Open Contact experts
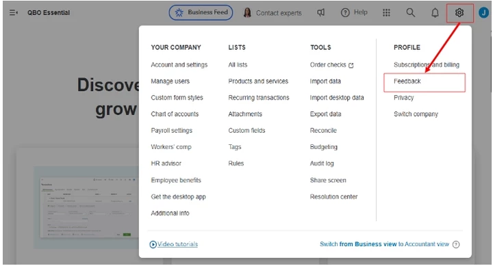The height and width of the screenshot is (266, 493). point(273,13)
